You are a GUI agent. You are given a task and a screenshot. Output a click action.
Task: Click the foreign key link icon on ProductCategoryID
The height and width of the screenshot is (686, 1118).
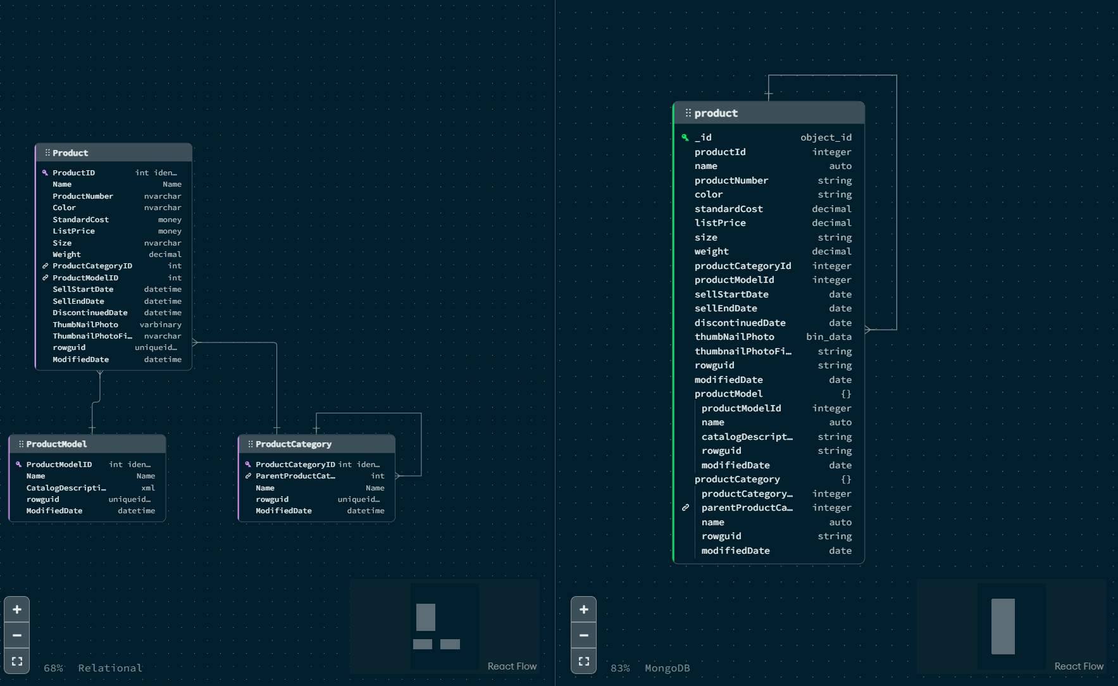pyautogui.click(x=45, y=266)
